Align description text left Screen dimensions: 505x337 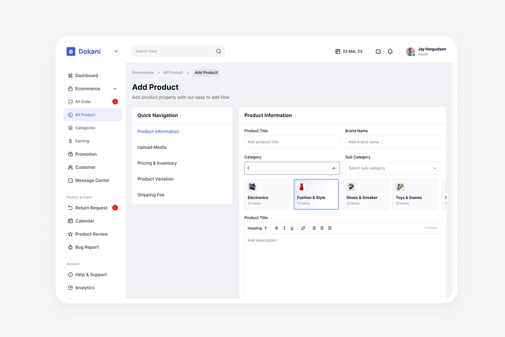coord(314,228)
